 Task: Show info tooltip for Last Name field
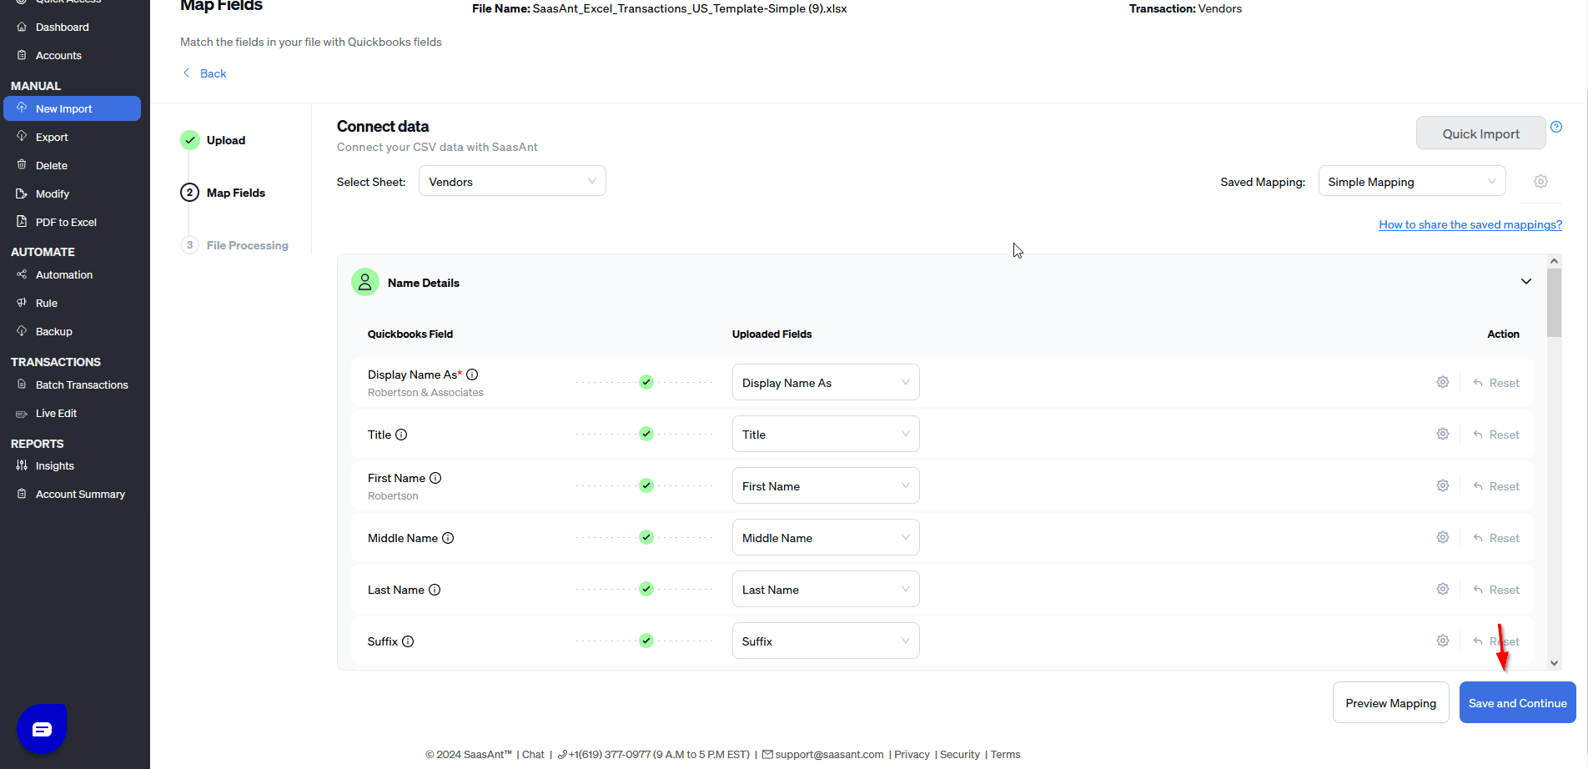pyautogui.click(x=435, y=590)
